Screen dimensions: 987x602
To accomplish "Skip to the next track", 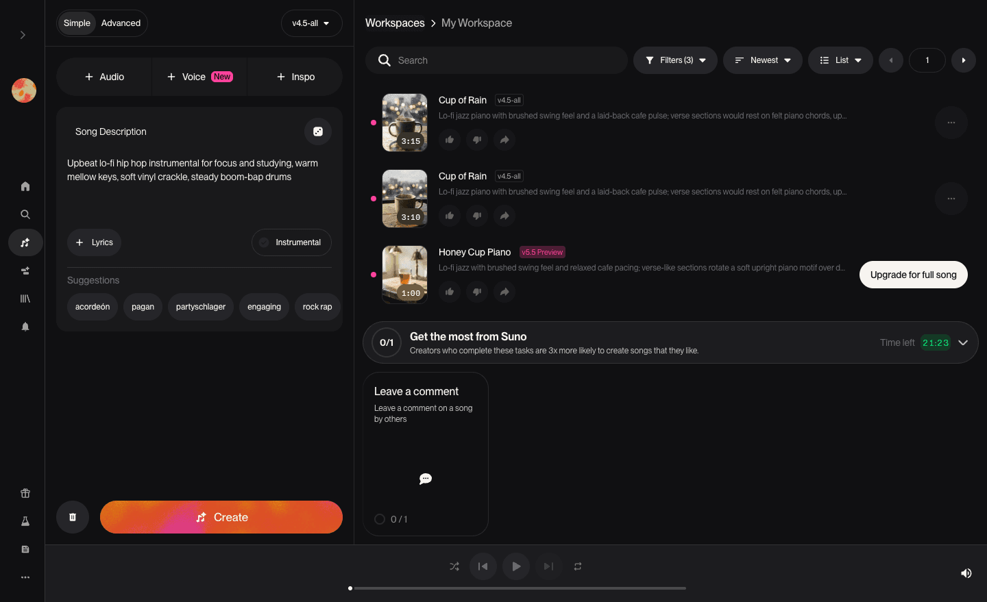I will 548,566.
